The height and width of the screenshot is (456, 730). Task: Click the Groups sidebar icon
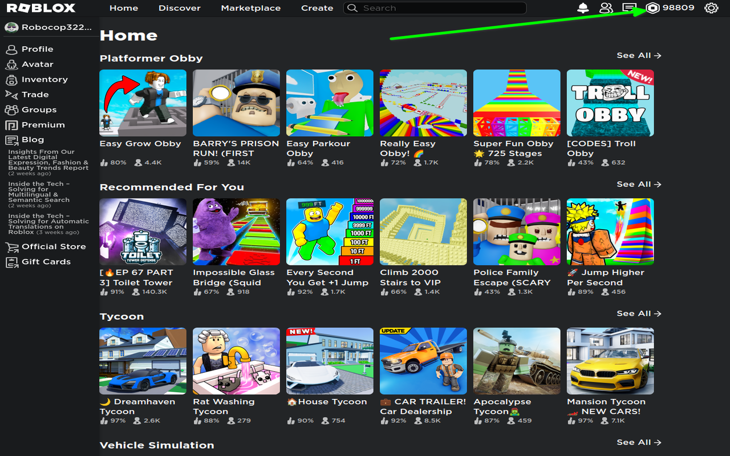pos(11,109)
